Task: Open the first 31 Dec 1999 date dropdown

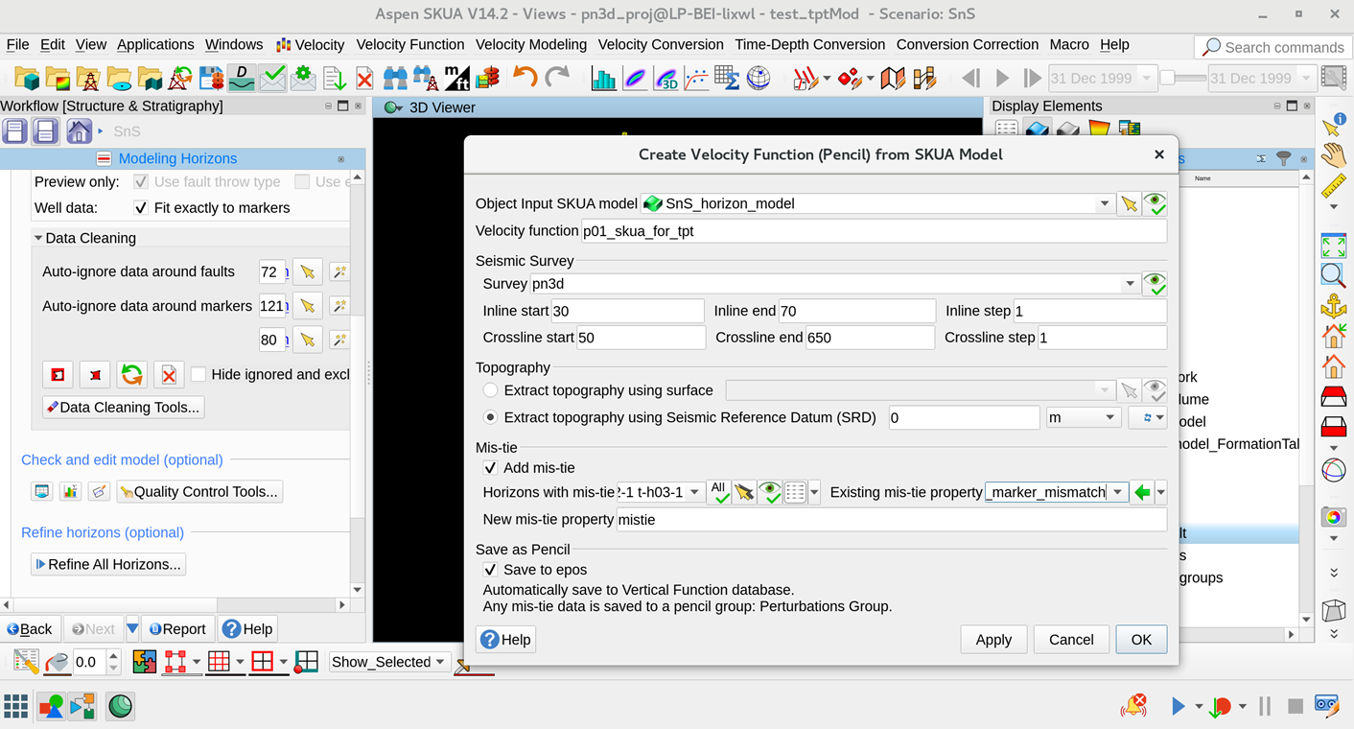Action: pyautogui.click(x=1145, y=78)
